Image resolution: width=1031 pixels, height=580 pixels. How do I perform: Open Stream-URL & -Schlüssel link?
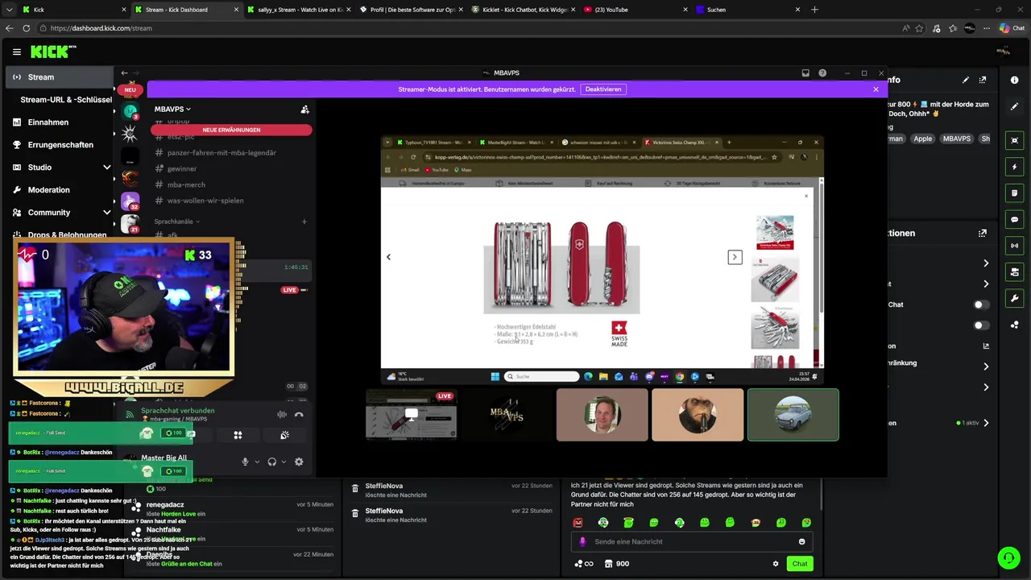[x=66, y=100]
